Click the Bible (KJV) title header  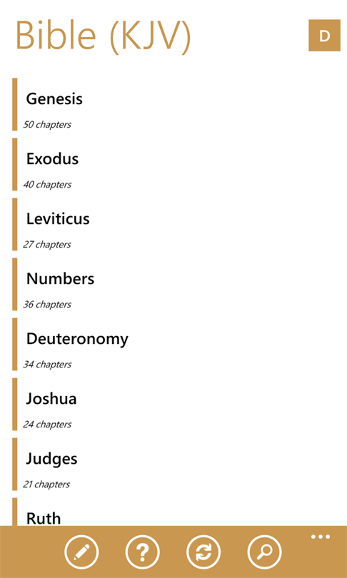(x=104, y=36)
